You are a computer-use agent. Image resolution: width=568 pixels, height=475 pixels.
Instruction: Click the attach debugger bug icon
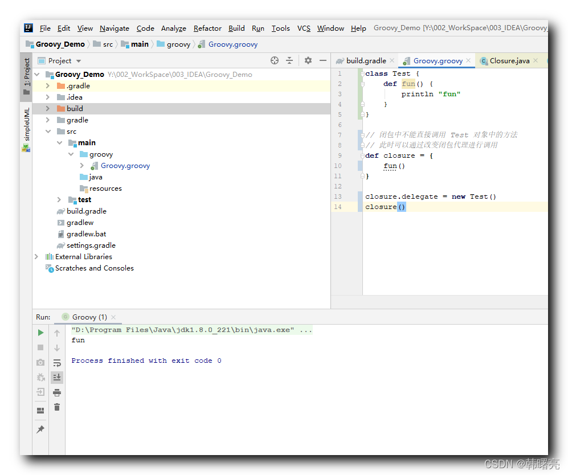click(x=40, y=377)
